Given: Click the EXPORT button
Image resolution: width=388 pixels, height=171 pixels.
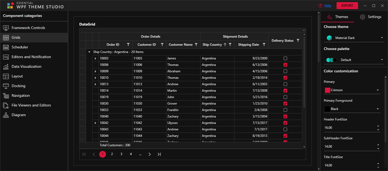Looking at the screenshot, I should 347,6.
